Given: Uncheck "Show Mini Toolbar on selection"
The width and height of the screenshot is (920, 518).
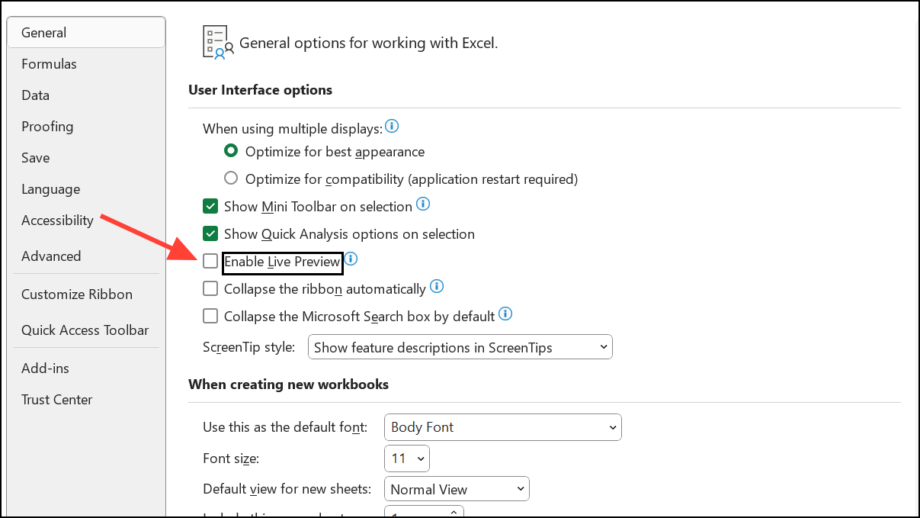Looking at the screenshot, I should [x=210, y=205].
